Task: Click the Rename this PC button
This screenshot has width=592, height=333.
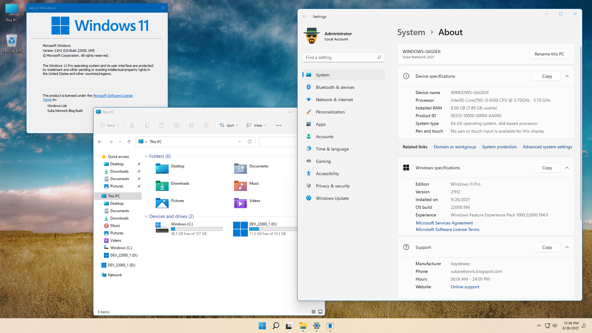Action: click(549, 54)
